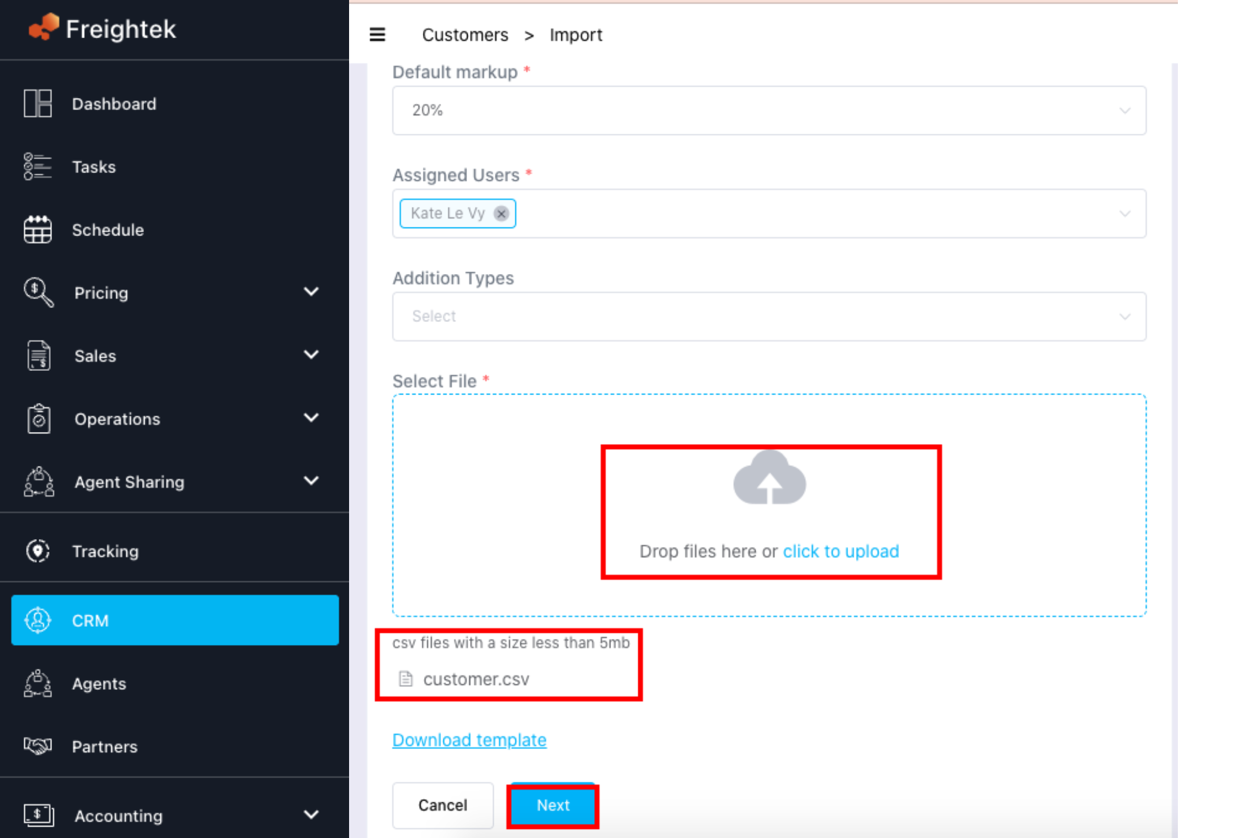
Task: Click the uploaded customer.csv file entry
Action: pyautogui.click(x=476, y=679)
